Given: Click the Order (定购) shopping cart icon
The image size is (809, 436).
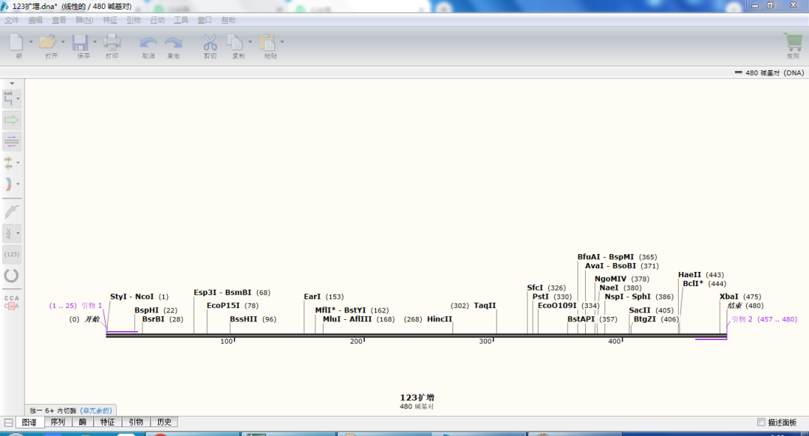Looking at the screenshot, I should pos(793,41).
